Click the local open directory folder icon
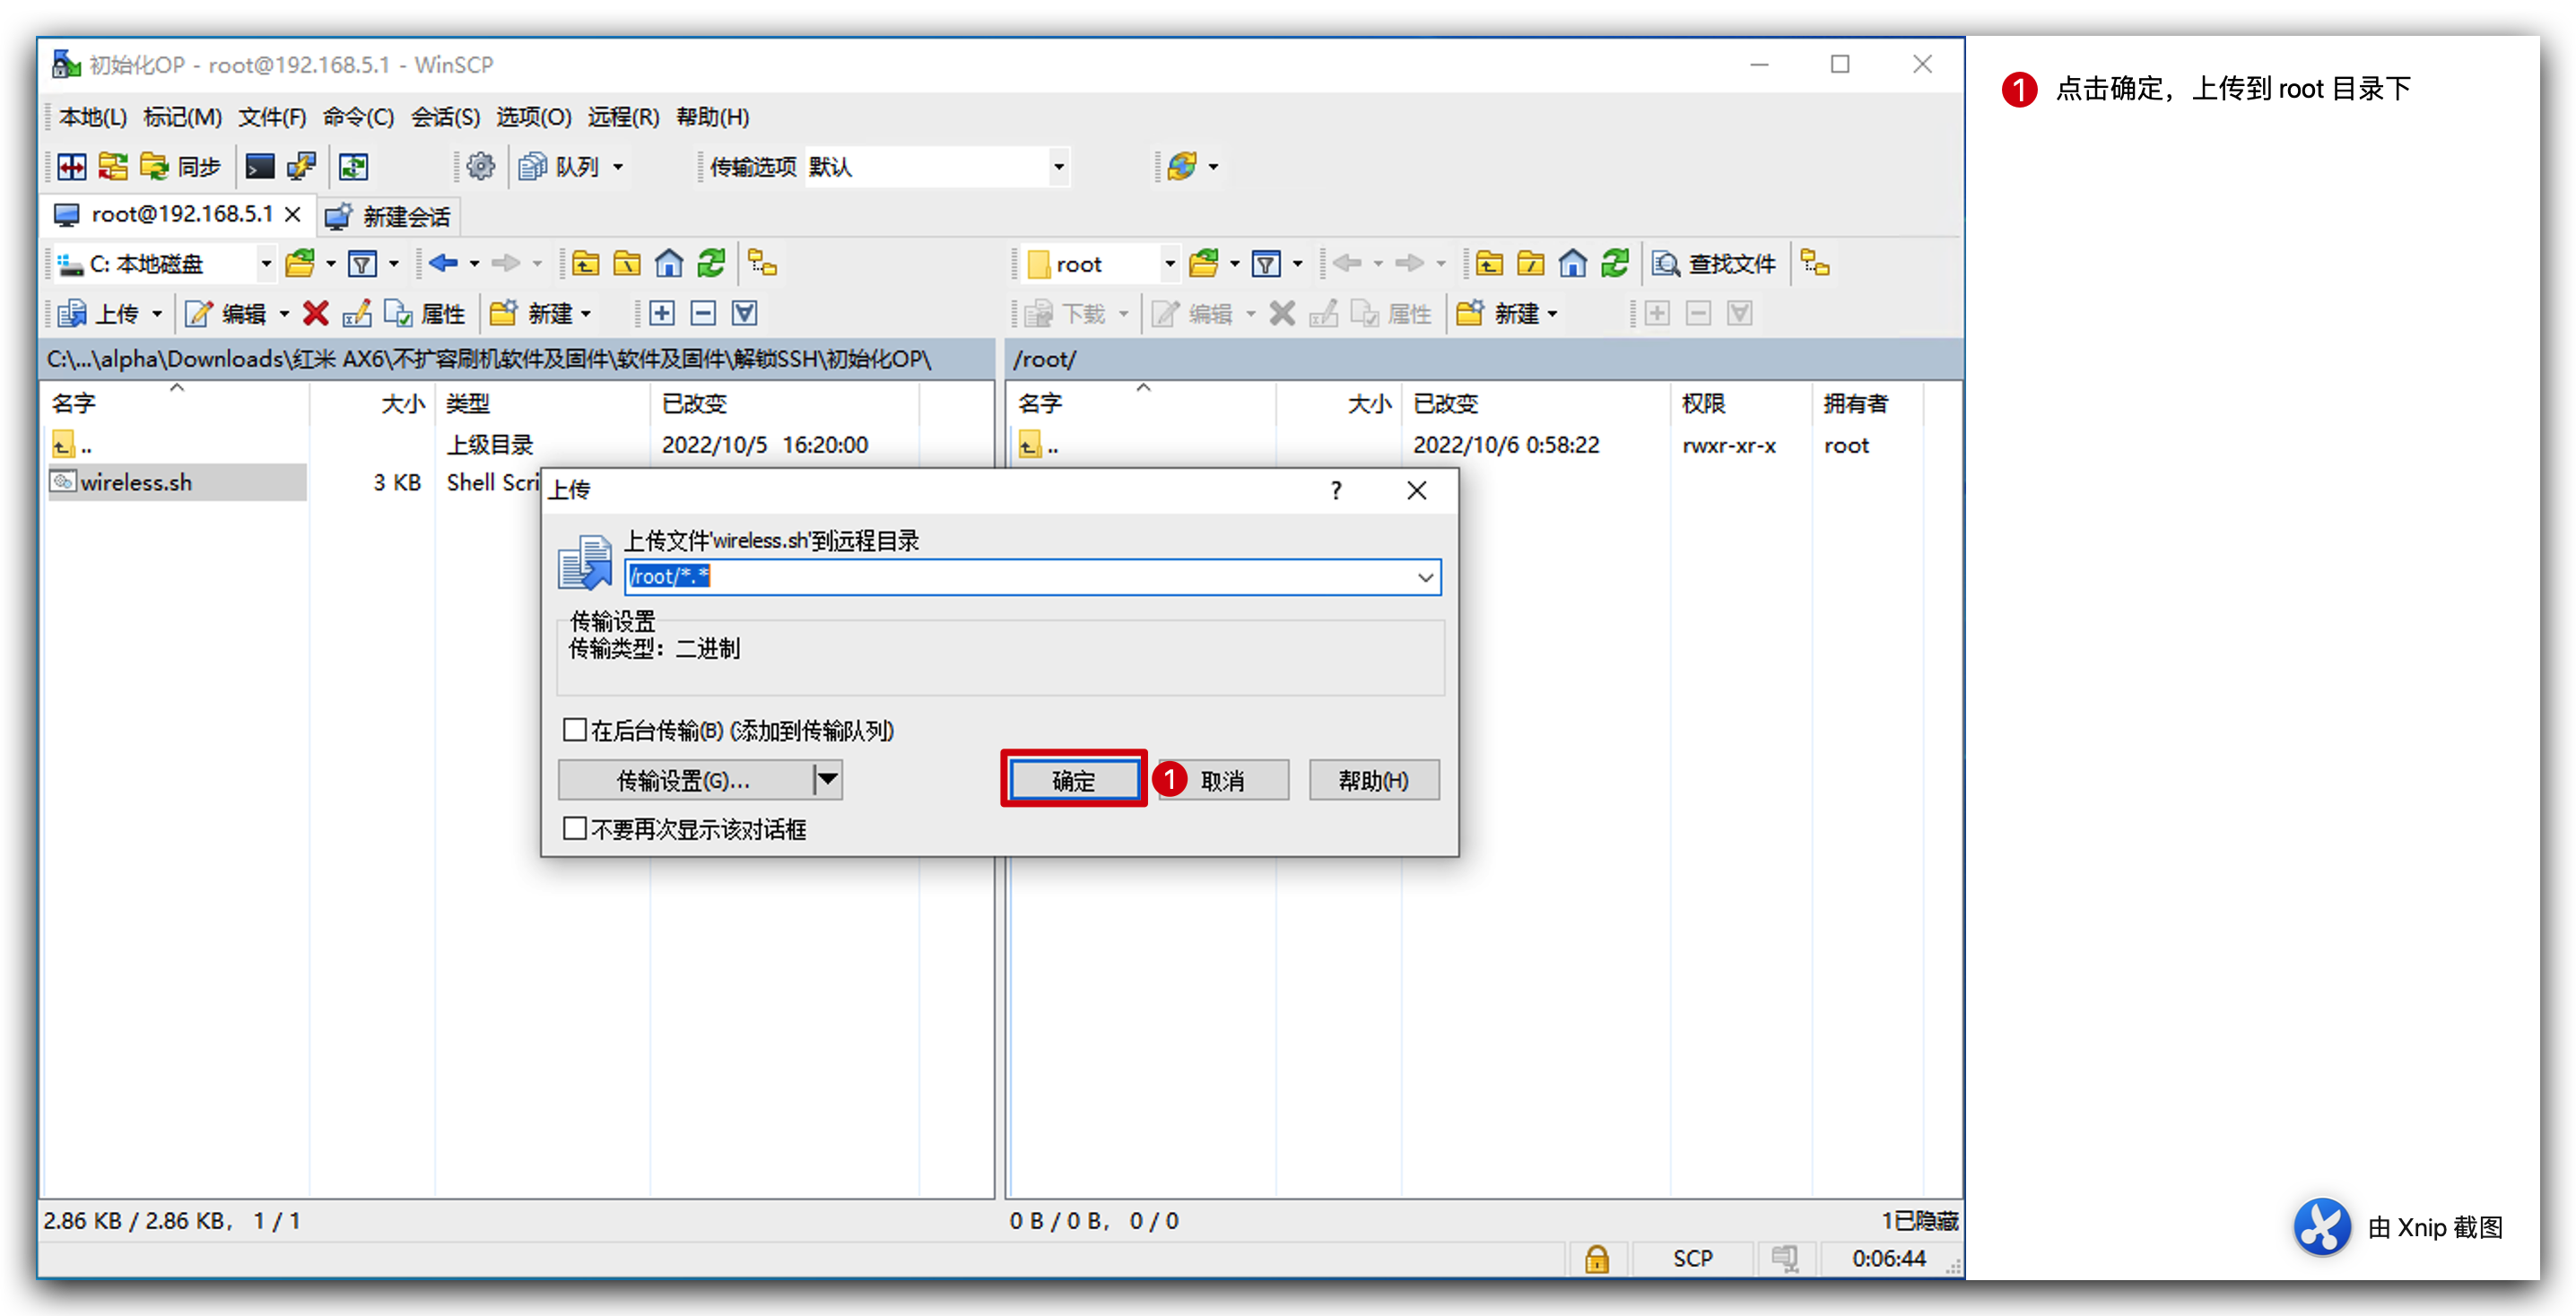This screenshot has width=2576, height=1316. coord(300,264)
